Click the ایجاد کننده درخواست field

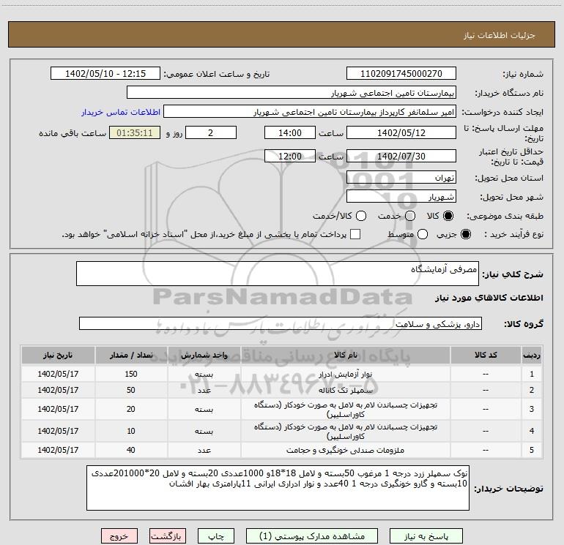coord(310,111)
